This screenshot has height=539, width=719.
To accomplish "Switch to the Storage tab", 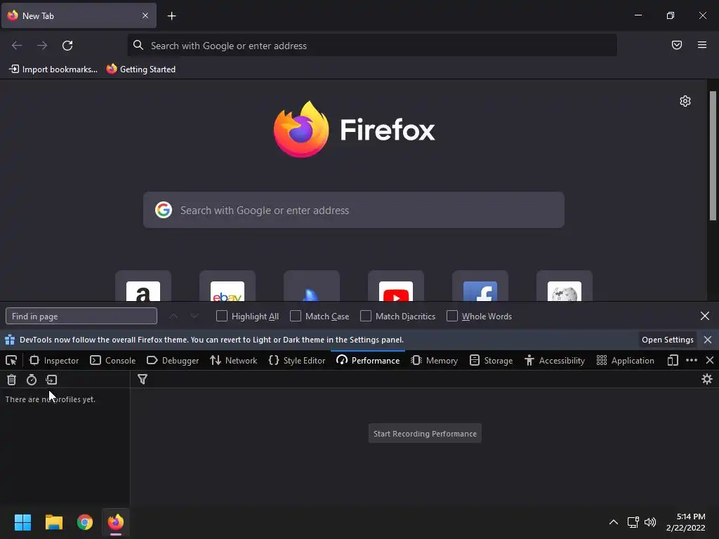I will click(x=491, y=361).
